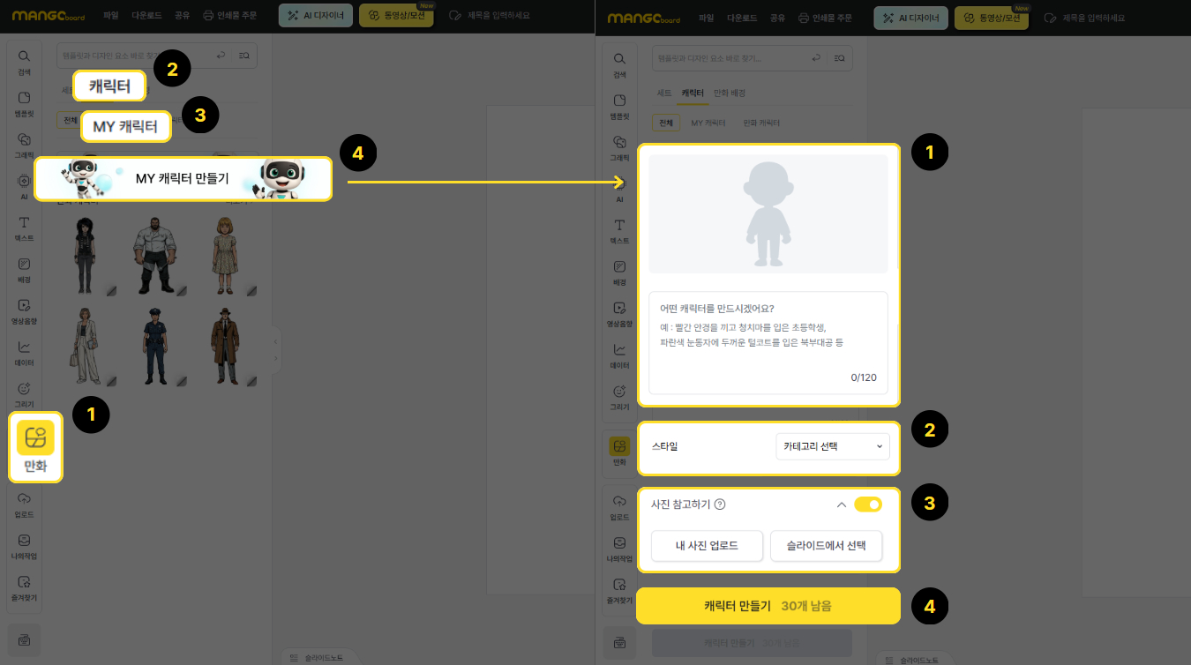Click the 내 사진 업로드 button

point(707,546)
